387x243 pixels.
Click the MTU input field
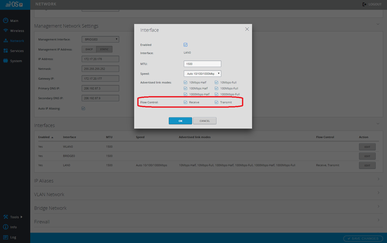pyautogui.click(x=202, y=64)
